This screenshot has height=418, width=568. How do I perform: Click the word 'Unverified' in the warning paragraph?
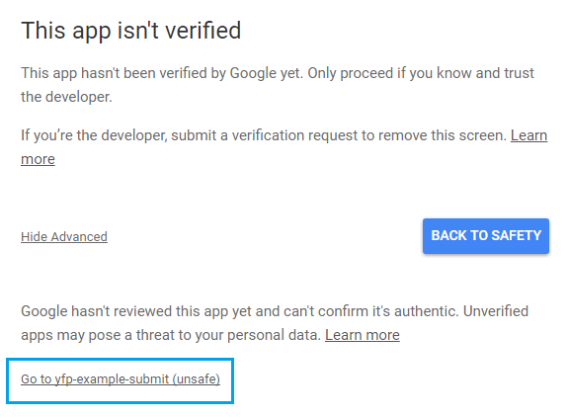pos(496,311)
